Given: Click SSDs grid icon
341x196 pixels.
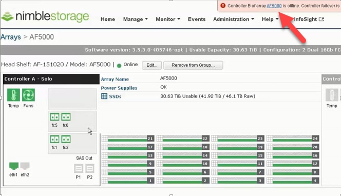Looking at the screenshot, I should [104, 96].
